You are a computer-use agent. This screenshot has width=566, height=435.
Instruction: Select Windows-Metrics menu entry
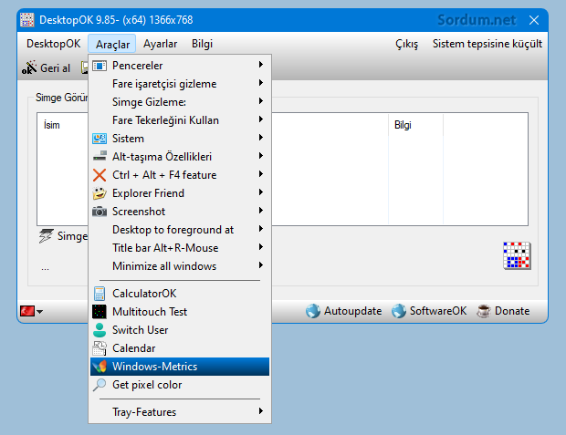pos(180,367)
